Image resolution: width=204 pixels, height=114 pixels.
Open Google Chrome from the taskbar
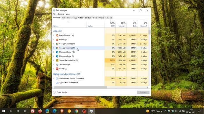click(x=76, y=111)
